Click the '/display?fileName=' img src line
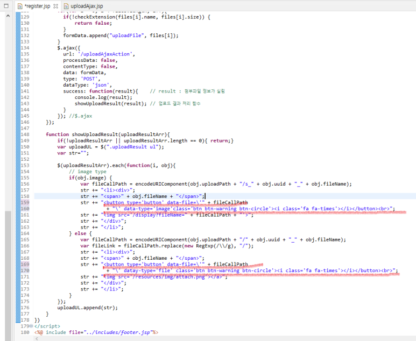416x341 pixels. [x=167, y=215]
